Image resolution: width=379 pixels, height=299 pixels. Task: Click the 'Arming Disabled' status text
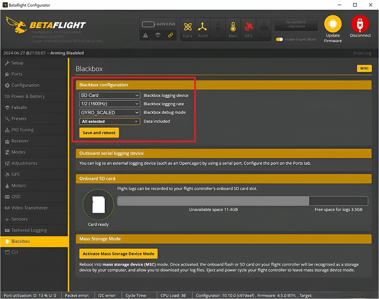click(67, 53)
